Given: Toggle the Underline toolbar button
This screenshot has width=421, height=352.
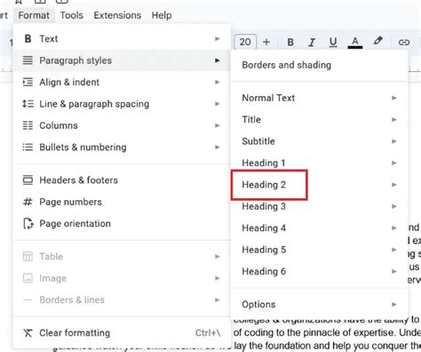Looking at the screenshot, I should pyautogui.click(x=333, y=42).
